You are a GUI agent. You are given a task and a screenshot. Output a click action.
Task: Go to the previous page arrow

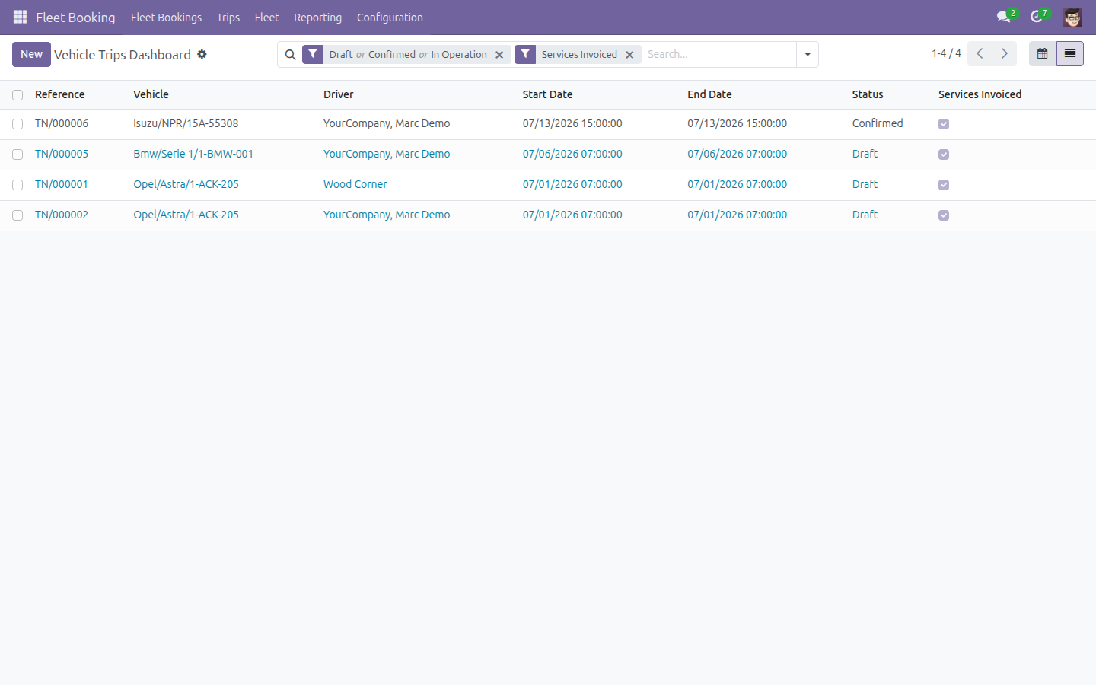tap(980, 53)
